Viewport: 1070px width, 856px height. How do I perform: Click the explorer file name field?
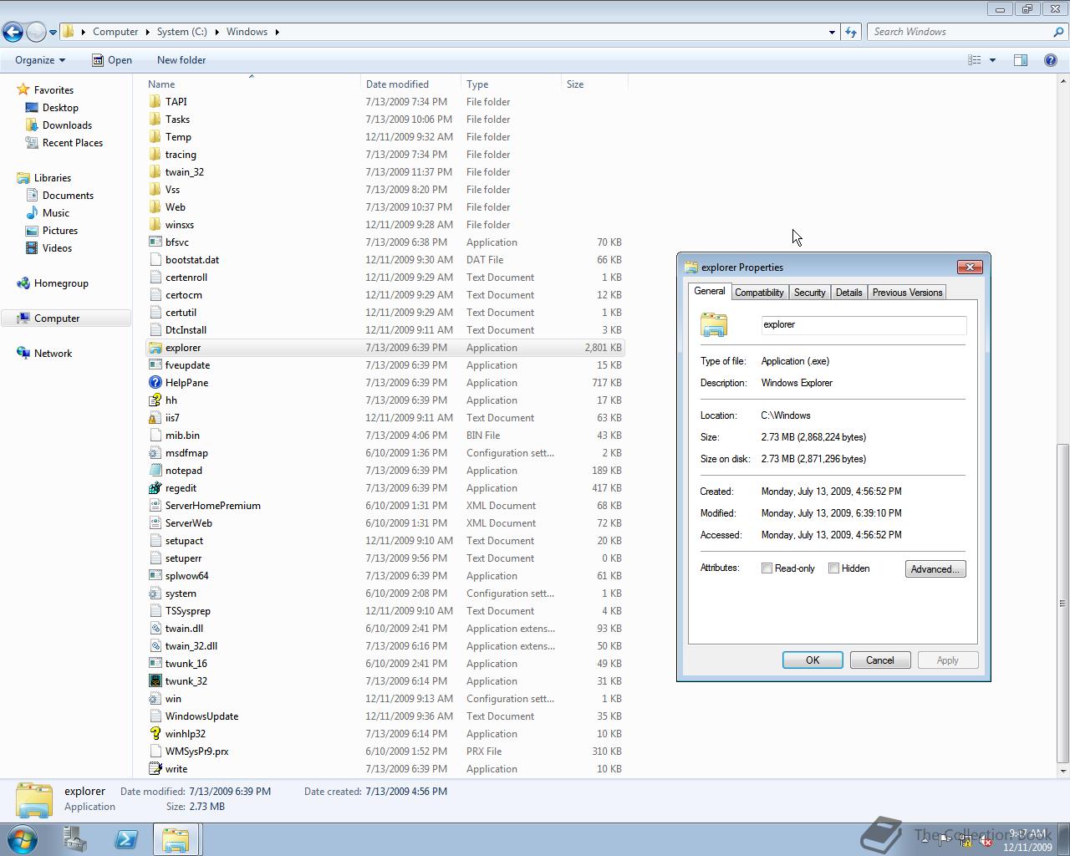pyautogui.click(x=864, y=325)
